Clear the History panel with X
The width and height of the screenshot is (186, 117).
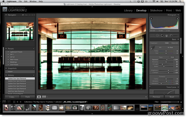click(x=33, y=75)
